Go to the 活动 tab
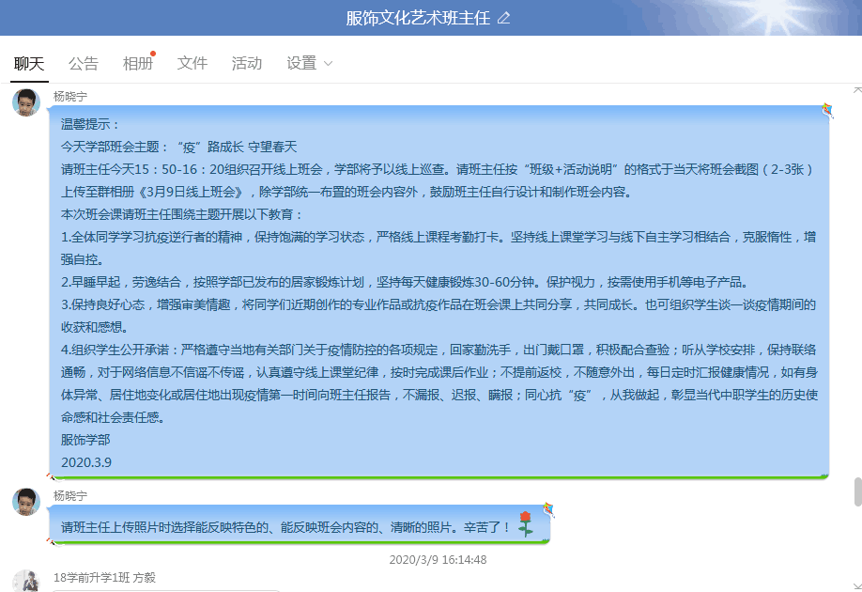Image resolution: width=862 pixels, height=592 pixels. coord(246,64)
